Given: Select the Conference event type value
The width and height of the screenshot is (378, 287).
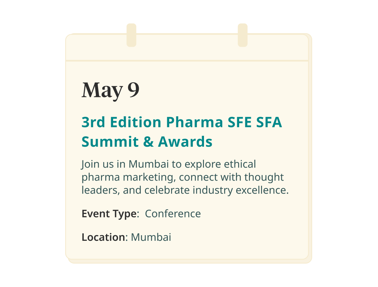Looking at the screenshot, I should (173, 214).
